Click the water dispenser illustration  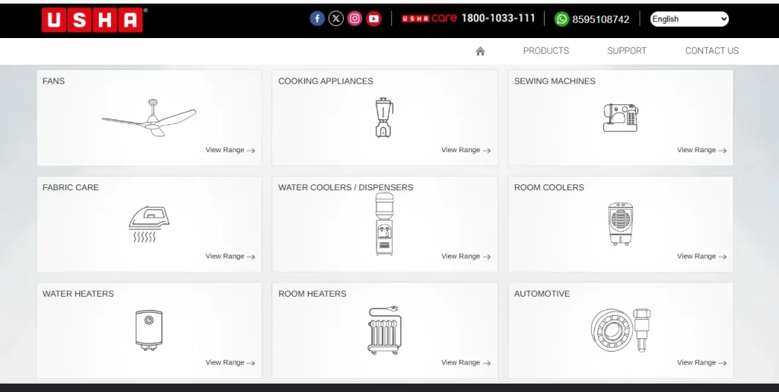384,224
